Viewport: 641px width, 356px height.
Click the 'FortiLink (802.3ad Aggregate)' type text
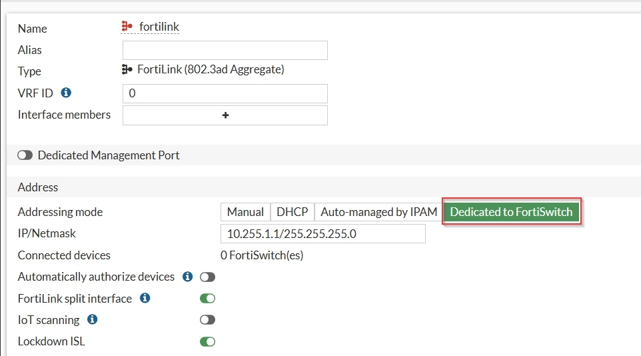point(211,69)
